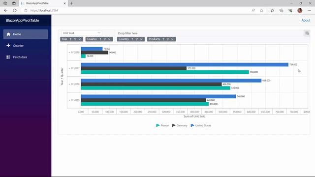Add this page to favorites

tap(261, 10)
